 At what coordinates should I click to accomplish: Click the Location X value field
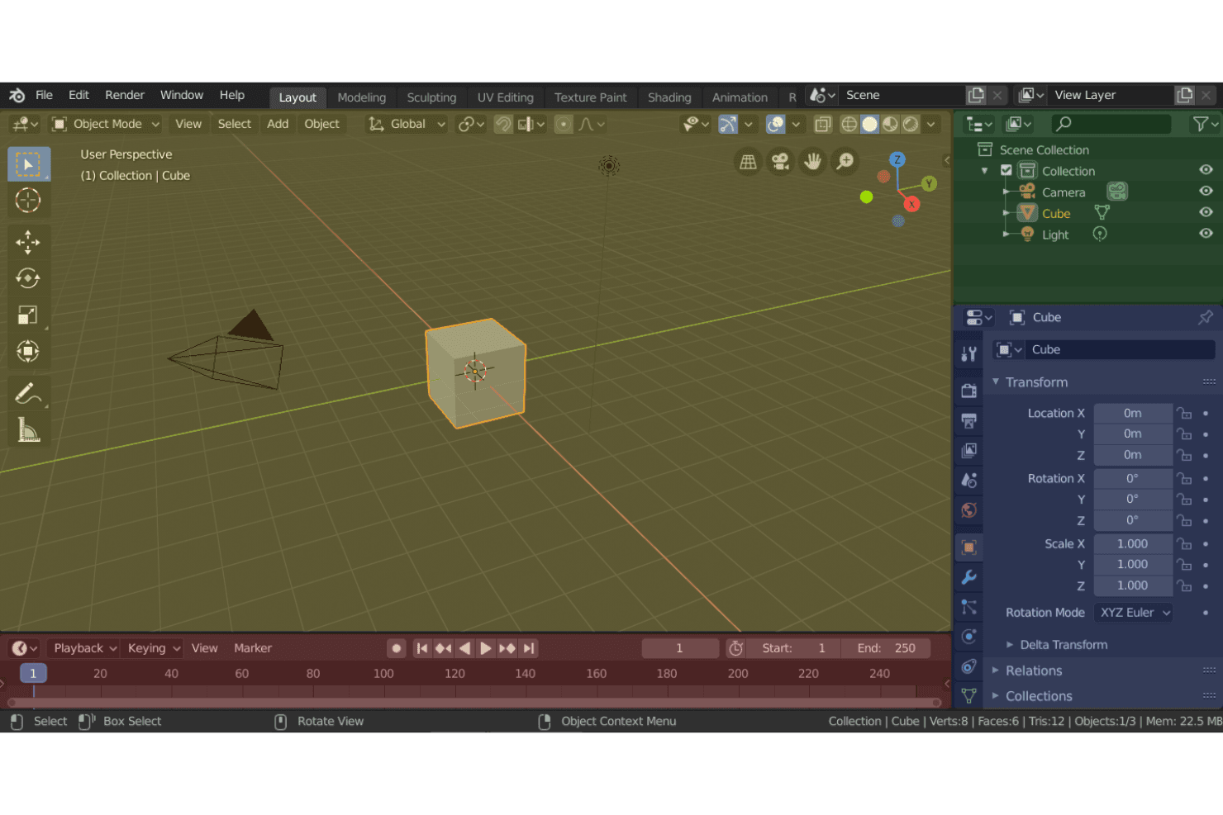point(1133,413)
